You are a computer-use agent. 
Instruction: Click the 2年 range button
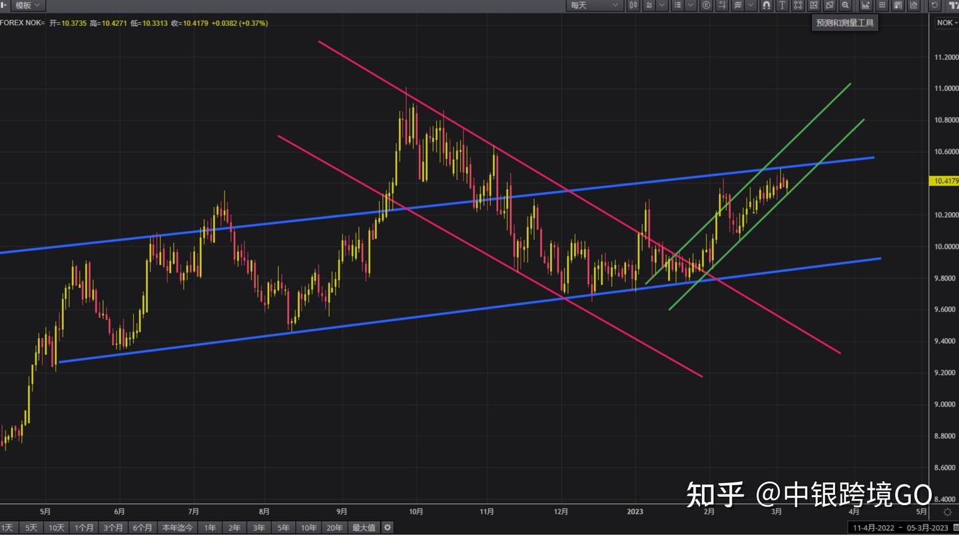234,528
